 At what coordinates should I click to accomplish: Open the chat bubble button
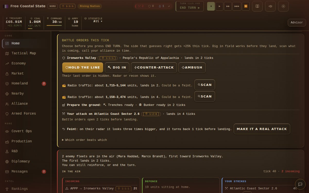300,184
